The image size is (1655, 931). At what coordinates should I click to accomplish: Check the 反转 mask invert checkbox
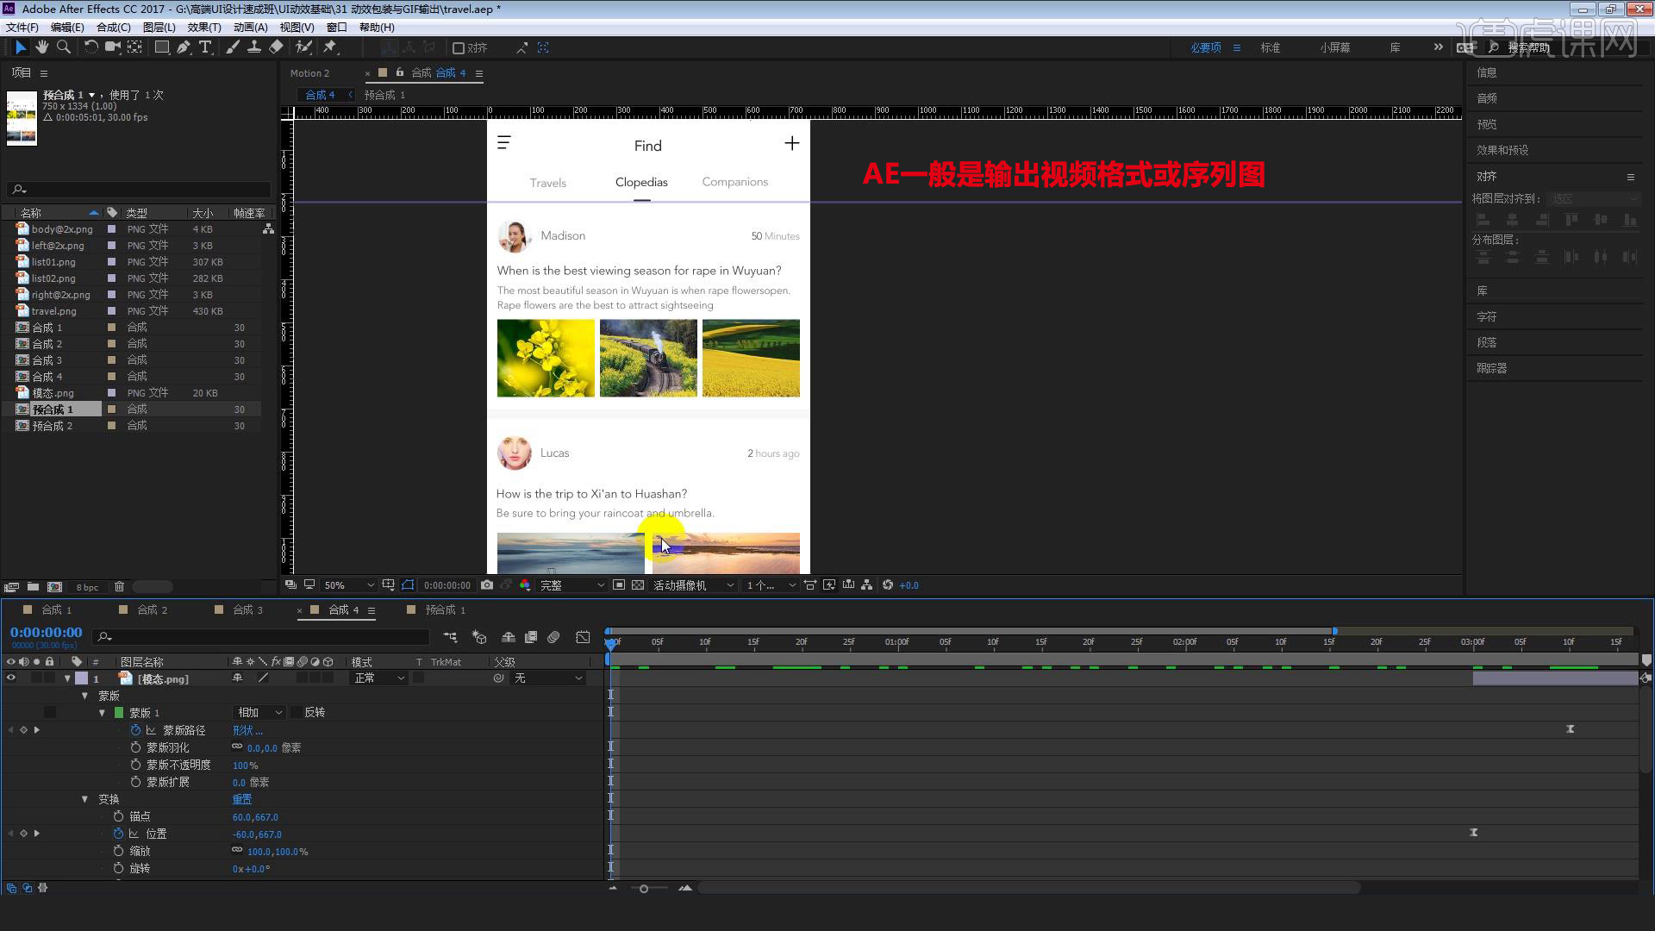coord(297,712)
